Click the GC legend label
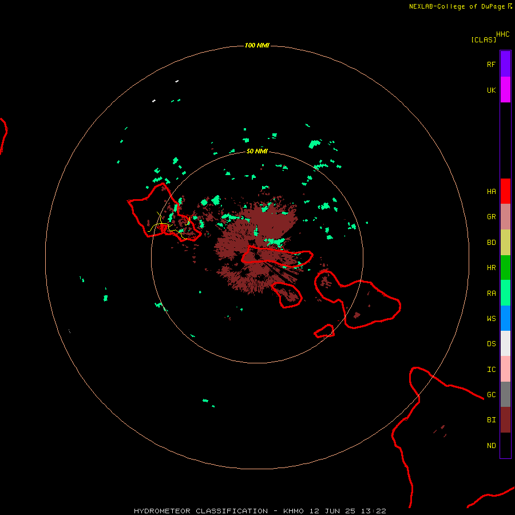Image resolution: width=515 pixels, height=515 pixels. 491,395
